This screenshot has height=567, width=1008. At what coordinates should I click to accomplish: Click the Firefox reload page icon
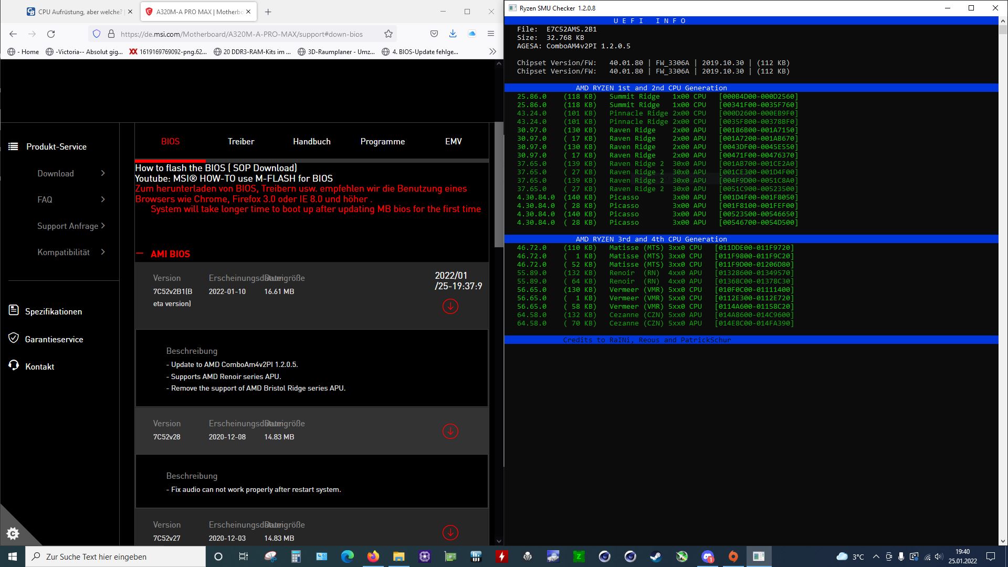51,34
